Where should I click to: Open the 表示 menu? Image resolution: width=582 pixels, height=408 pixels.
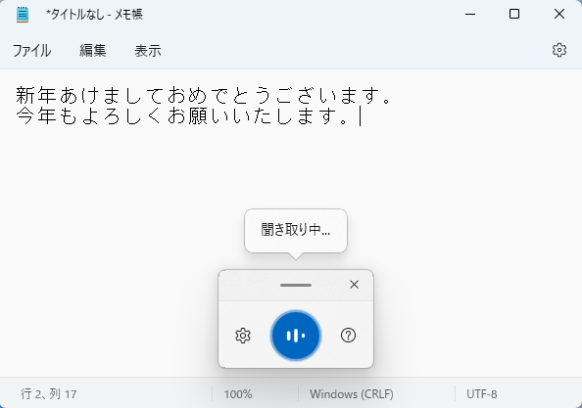point(148,51)
